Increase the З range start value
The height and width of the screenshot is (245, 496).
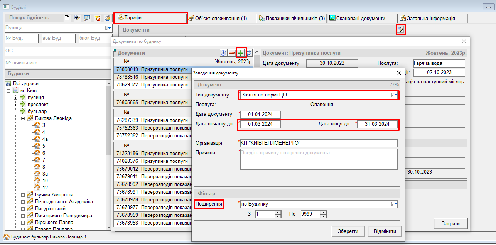[x=278, y=212]
